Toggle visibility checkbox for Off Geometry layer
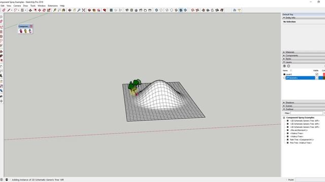Viewport: 325px width, 182px height. 317,78
